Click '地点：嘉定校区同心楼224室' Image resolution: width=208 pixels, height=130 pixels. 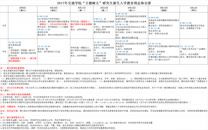coord(193,57)
